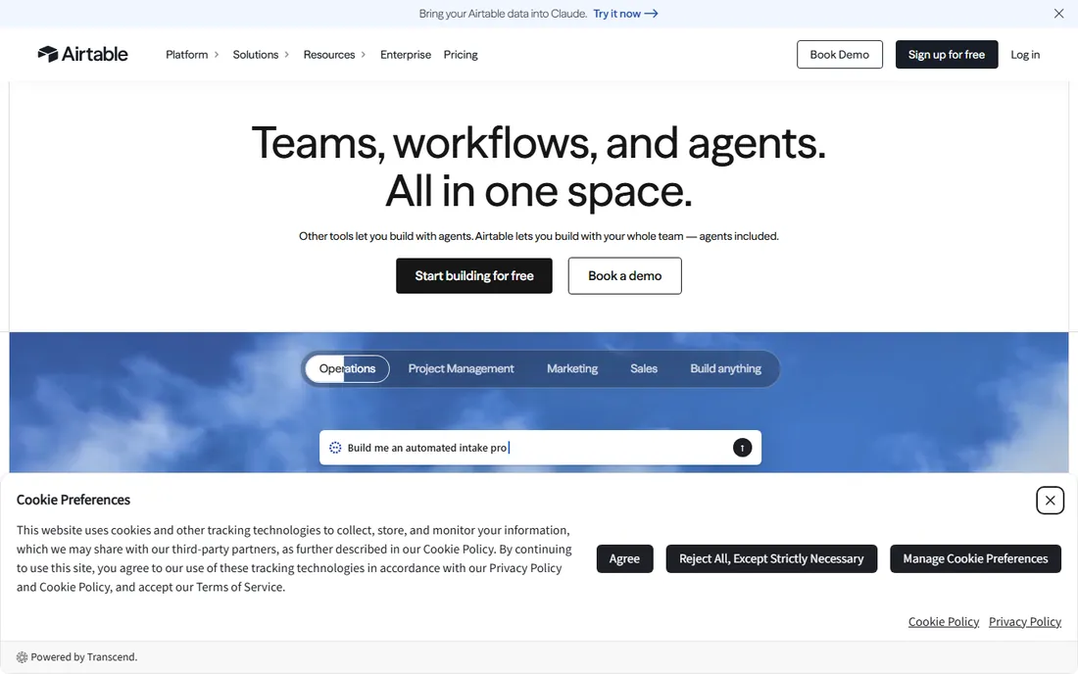Open Manage Cookie Preferences
The height and width of the screenshot is (674, 1078).
pyautogui.click(x=975, y=558)
